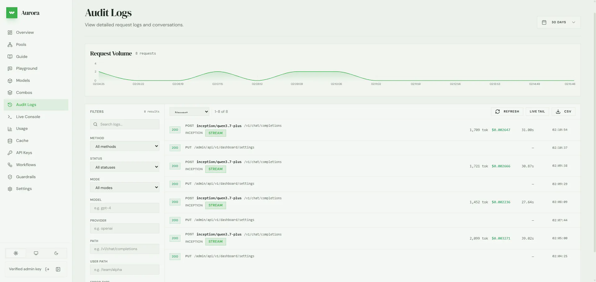Click the Cache database icon
This screenshot has height=282, width=596.
click(x=10, y=141)
